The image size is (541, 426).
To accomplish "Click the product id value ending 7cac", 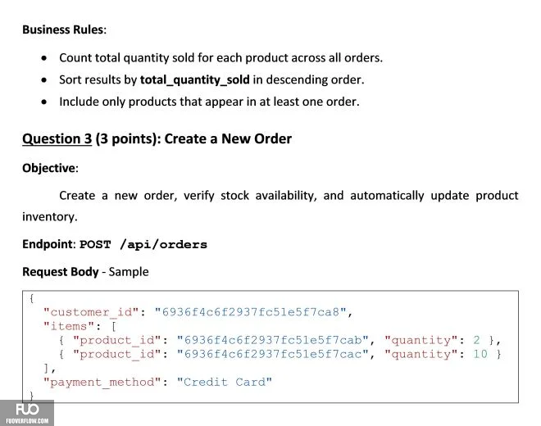I will (x=273, y=354).
